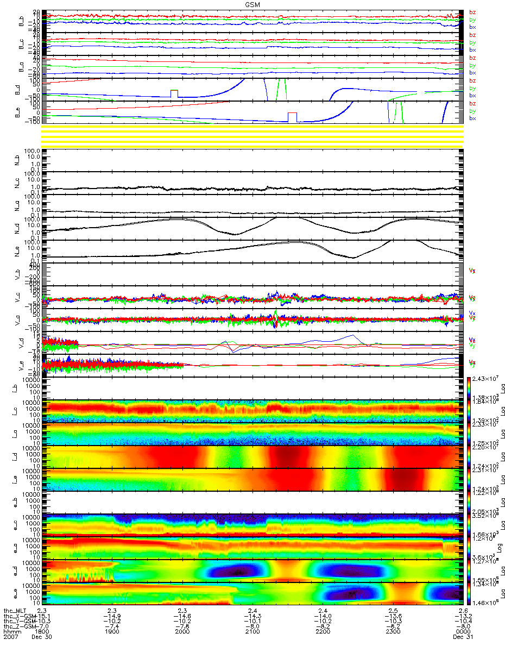
Task: Select the V_d axis label
Action: (x=22, y=343)
